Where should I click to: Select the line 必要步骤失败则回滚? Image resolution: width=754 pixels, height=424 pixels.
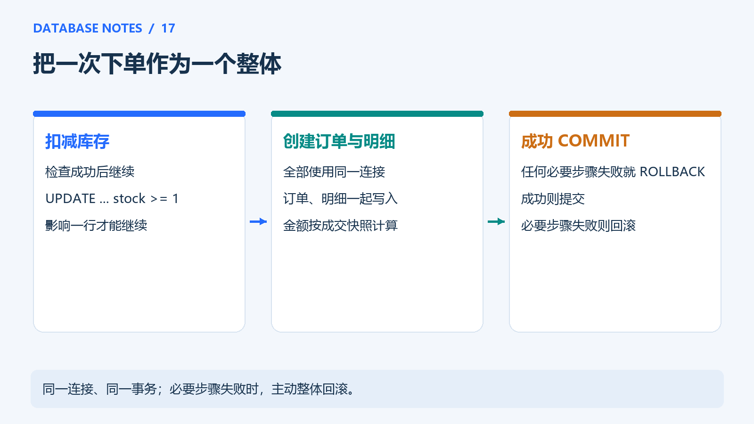coord(578,226)
